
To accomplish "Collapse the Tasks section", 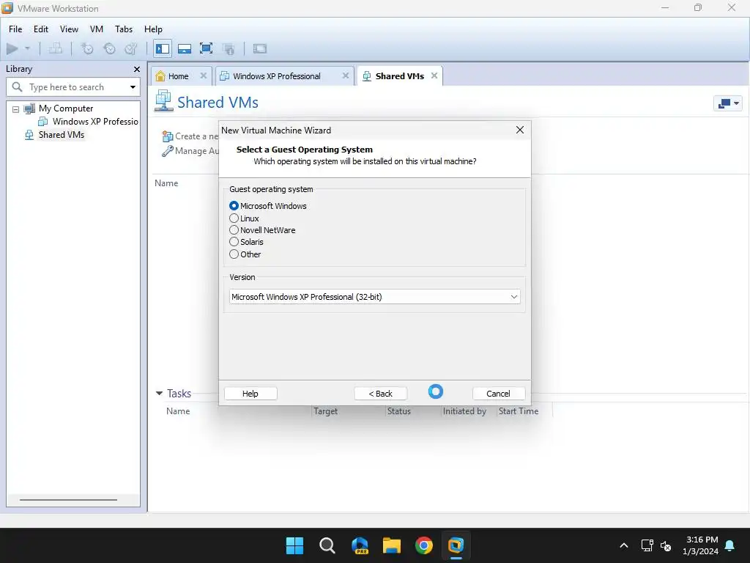I will point(159,394).
